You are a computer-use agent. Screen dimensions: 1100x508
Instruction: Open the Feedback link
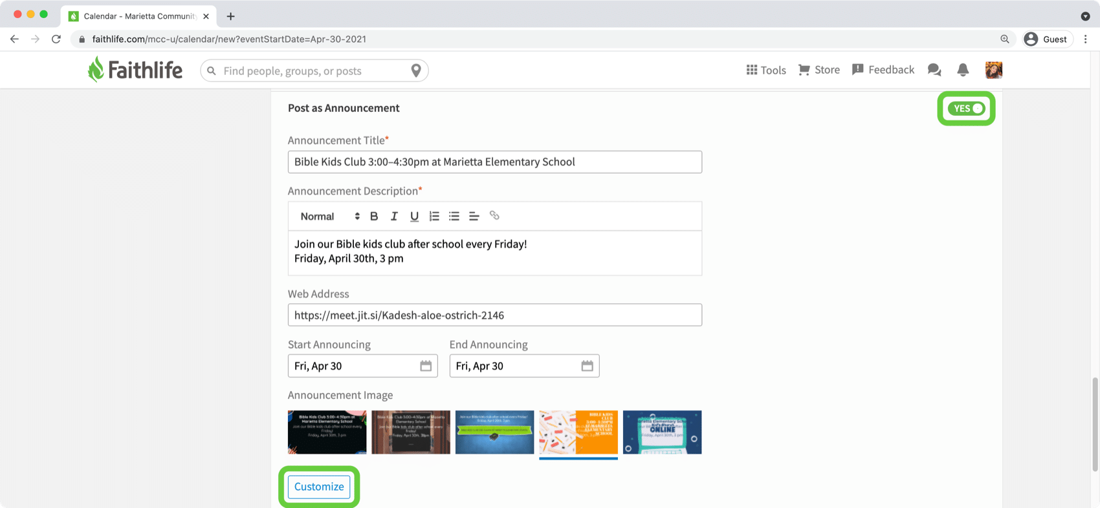point(883,70)
